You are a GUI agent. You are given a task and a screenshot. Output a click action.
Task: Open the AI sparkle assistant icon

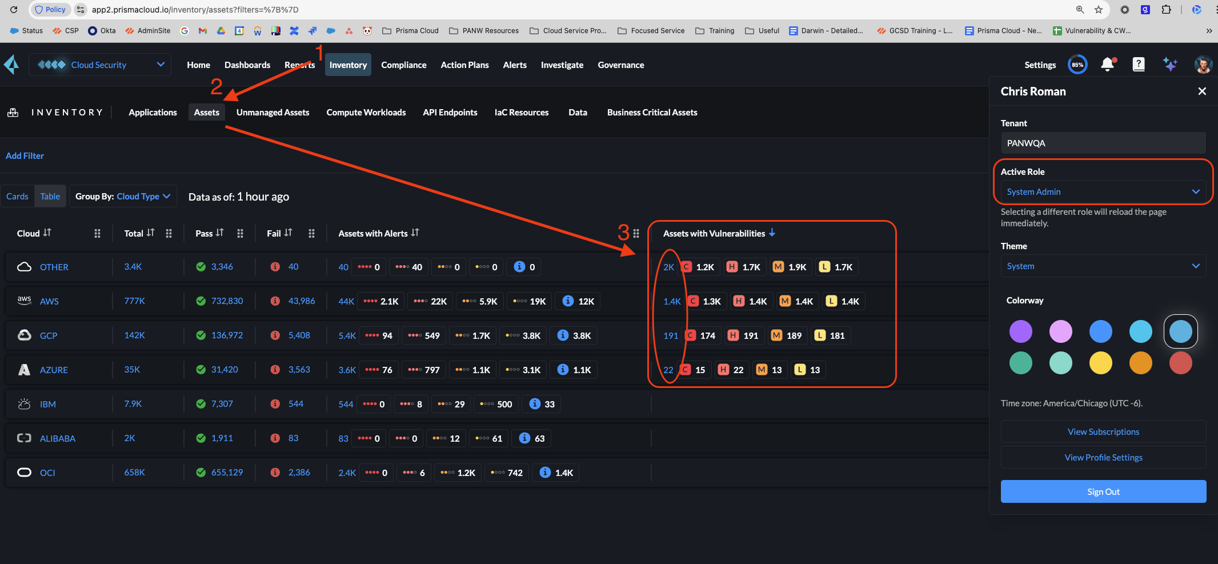1170,65
